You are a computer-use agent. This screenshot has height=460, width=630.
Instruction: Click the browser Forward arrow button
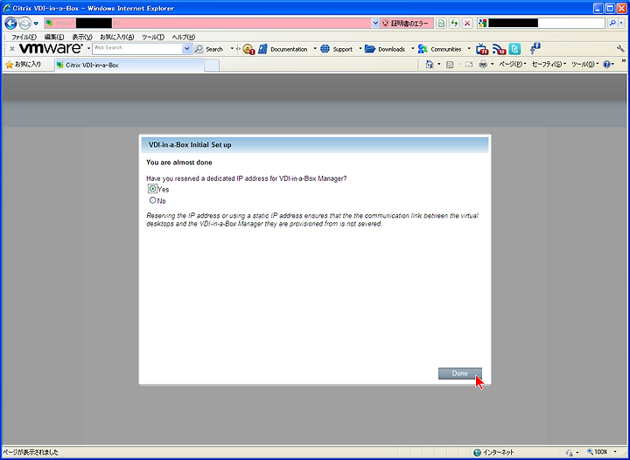tap(24, 24)
